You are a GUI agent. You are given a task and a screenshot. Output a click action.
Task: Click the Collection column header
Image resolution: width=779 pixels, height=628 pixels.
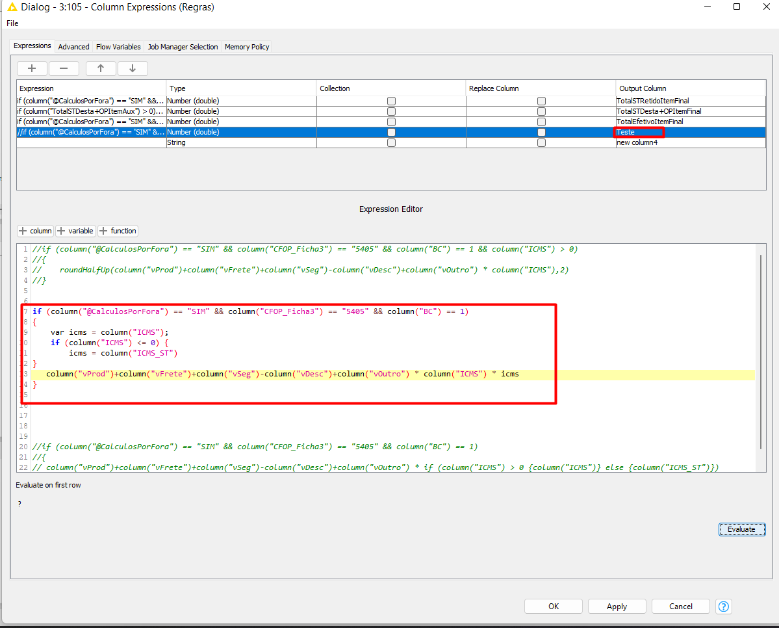392,88
